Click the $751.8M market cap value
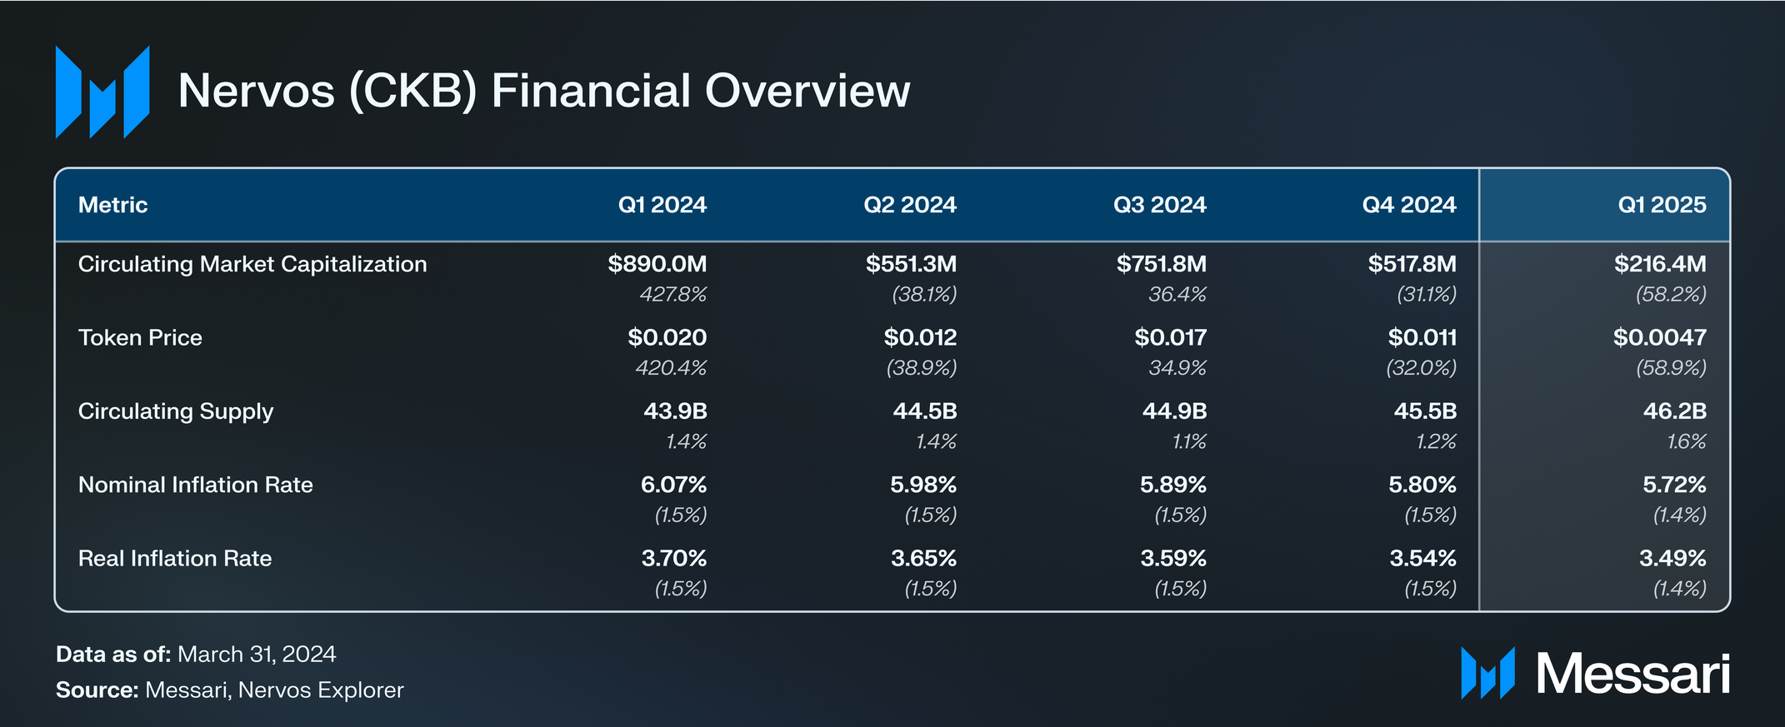1785x727 pixels. pos(1162,264)
